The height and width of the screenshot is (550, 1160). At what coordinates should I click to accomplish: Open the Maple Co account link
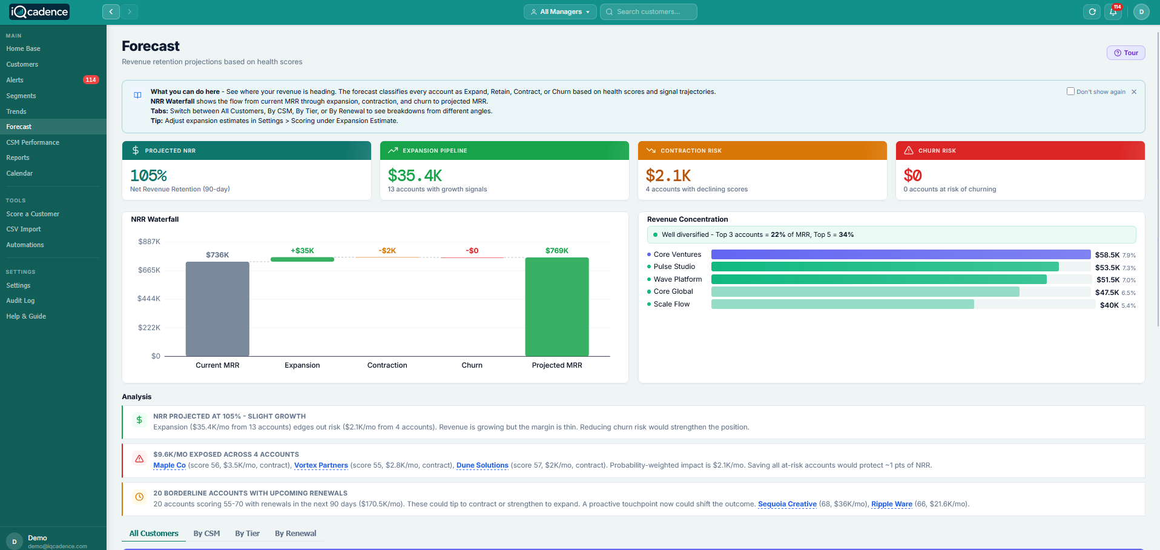point(169,465)
